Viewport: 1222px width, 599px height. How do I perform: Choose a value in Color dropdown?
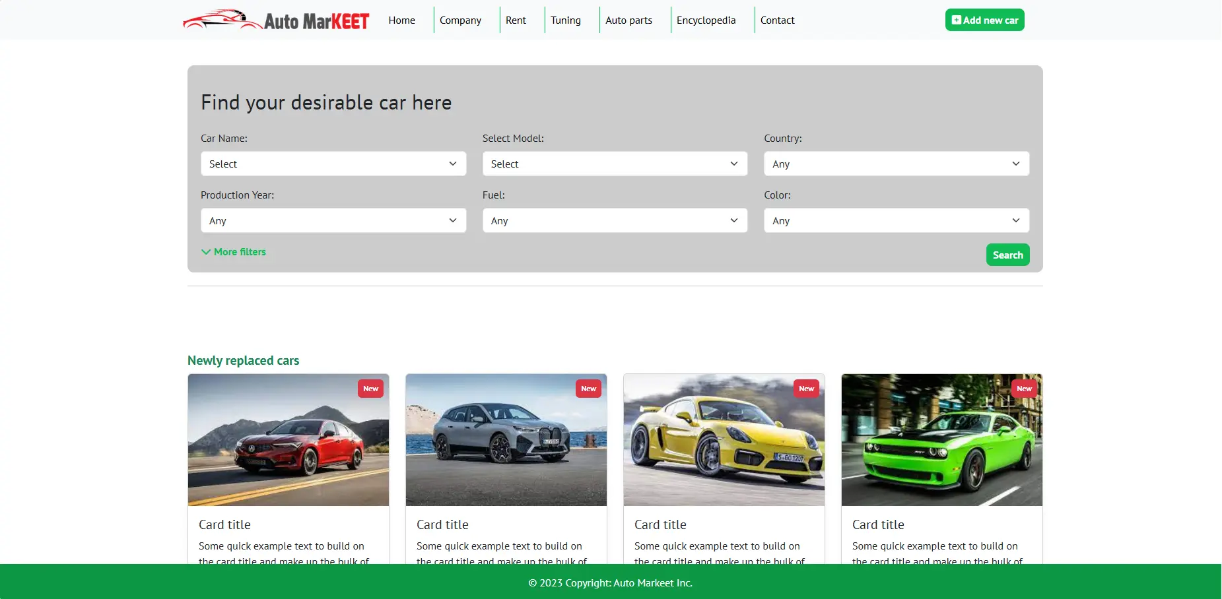pyautogui.click(x=896, y=220)
